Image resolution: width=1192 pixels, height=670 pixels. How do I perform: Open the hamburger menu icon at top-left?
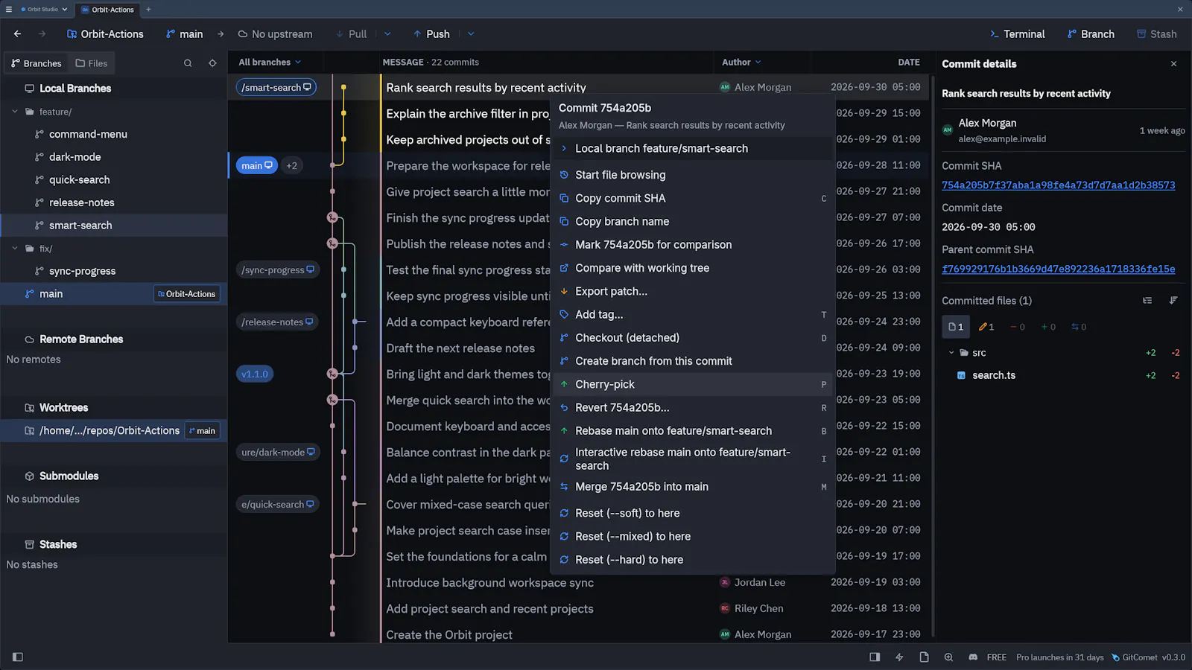coord(9,10)
